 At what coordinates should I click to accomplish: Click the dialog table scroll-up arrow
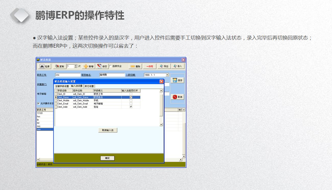point(161,91)
